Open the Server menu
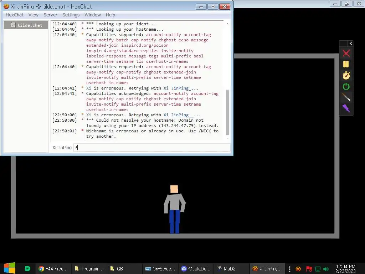This screenshot has width=365, height=274. pyautogui.click(x=50, y=15)
